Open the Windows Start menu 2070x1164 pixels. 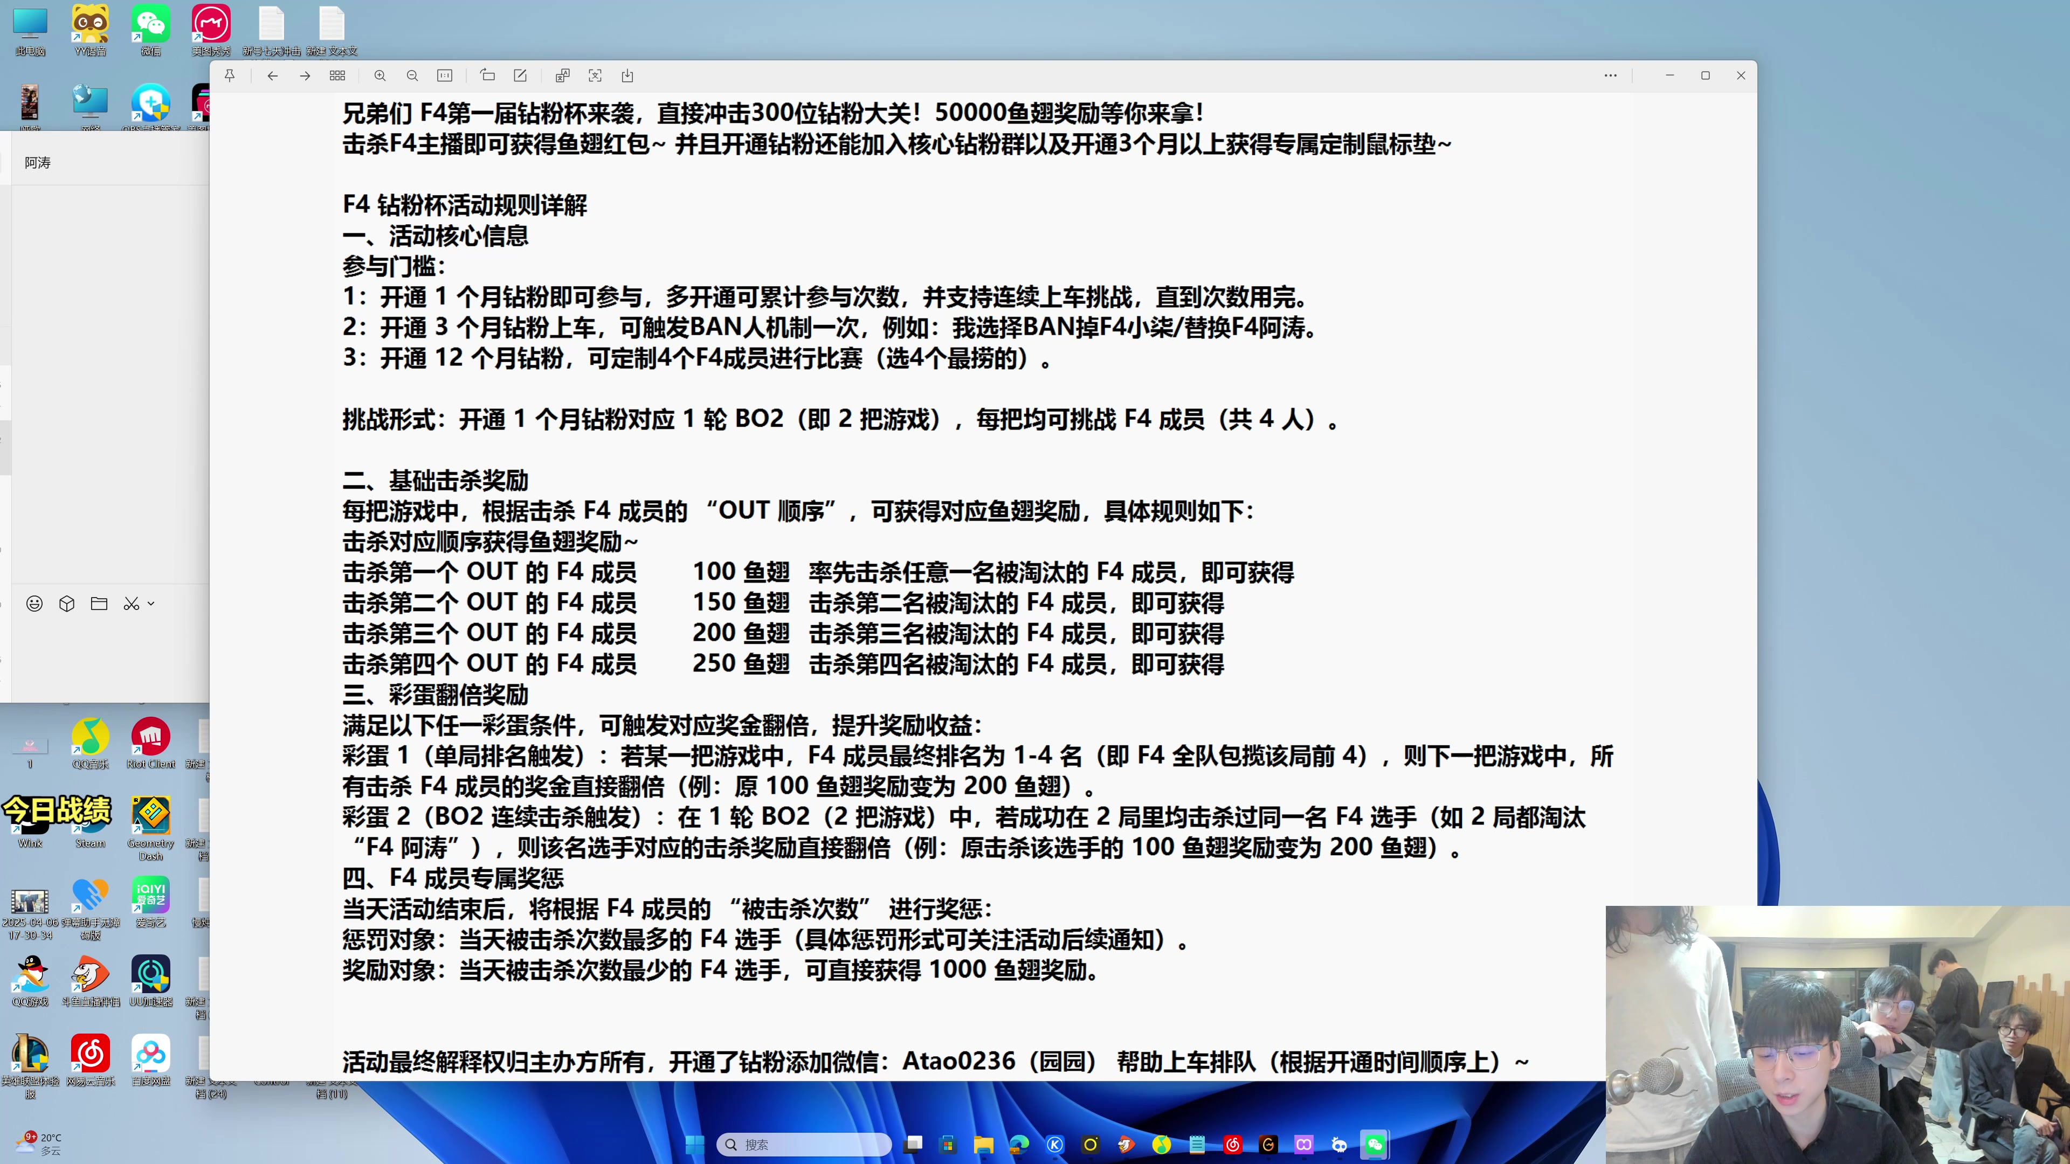tap(695, 1144)
